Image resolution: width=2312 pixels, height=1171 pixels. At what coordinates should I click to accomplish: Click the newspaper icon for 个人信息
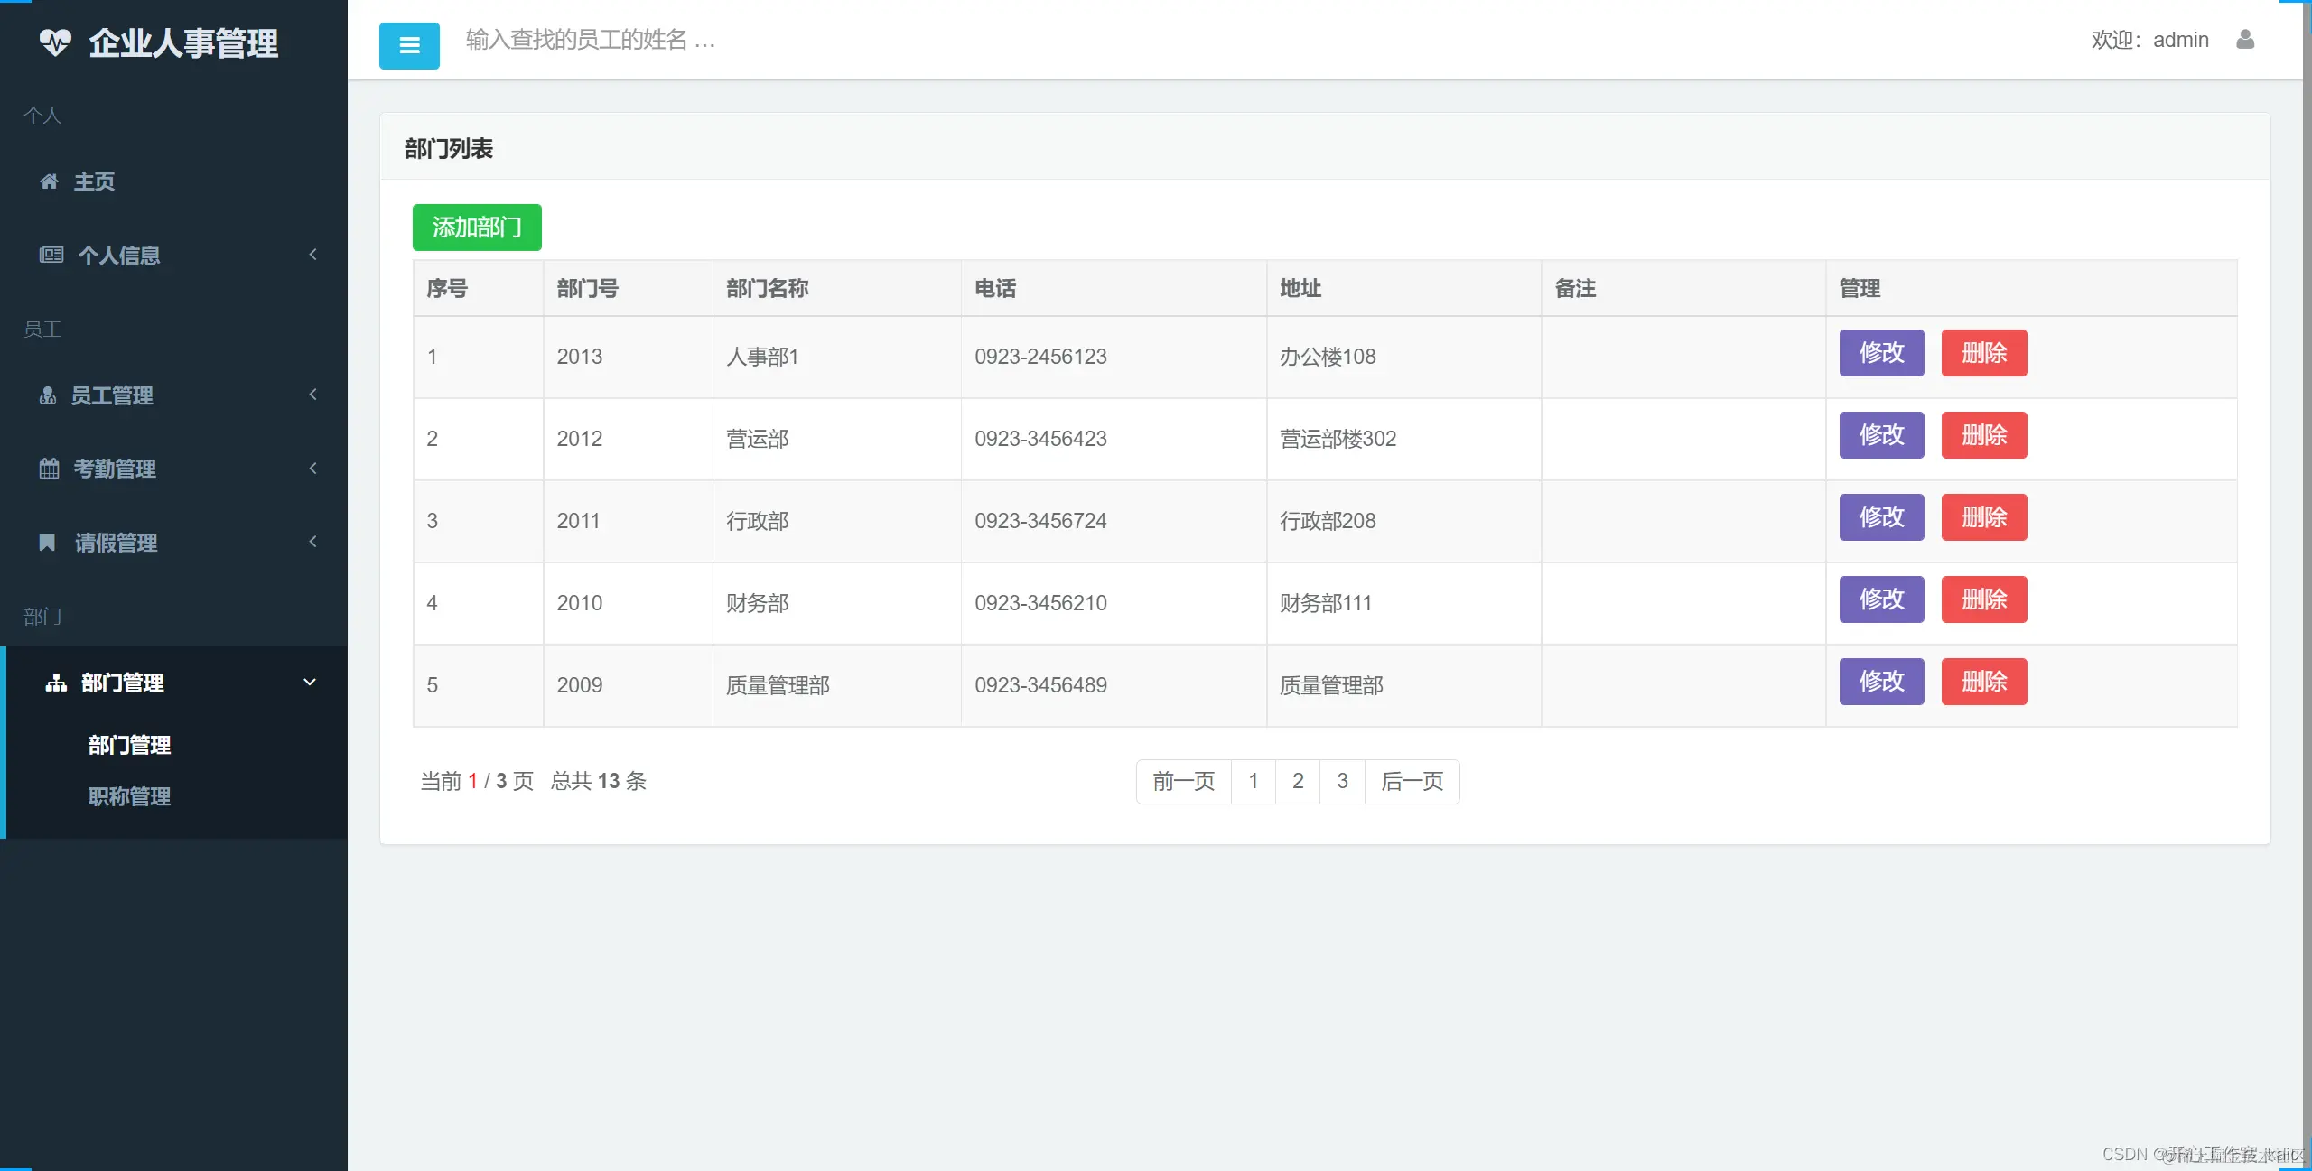[51, 255]
